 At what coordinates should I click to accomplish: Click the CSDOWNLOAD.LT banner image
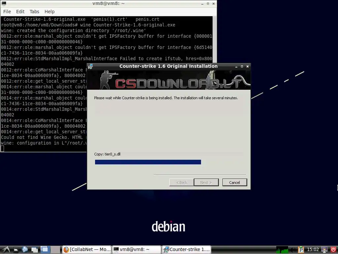(169, 80)
